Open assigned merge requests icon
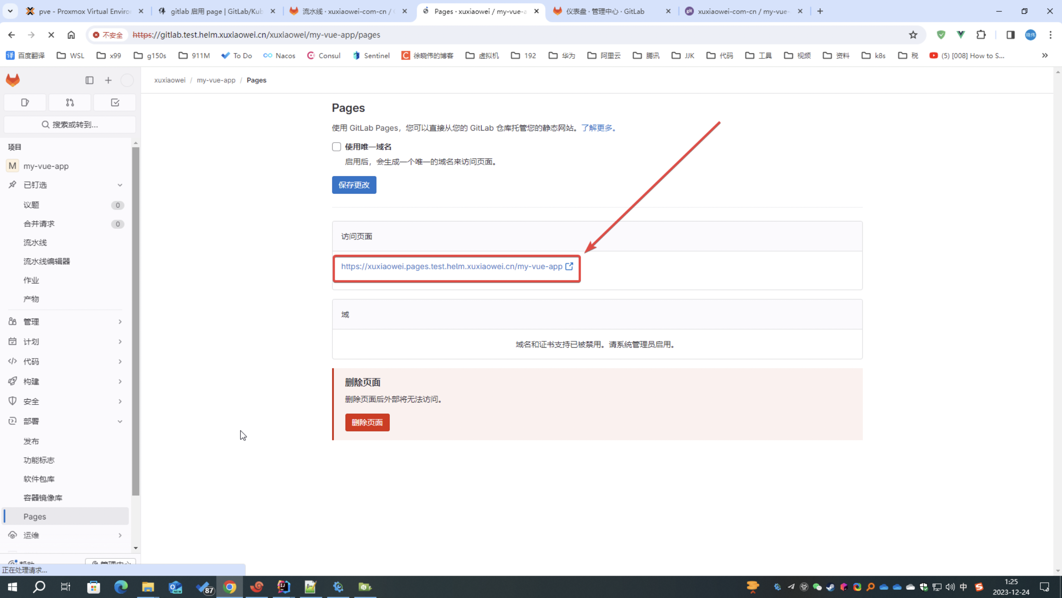 coord(70,103)
